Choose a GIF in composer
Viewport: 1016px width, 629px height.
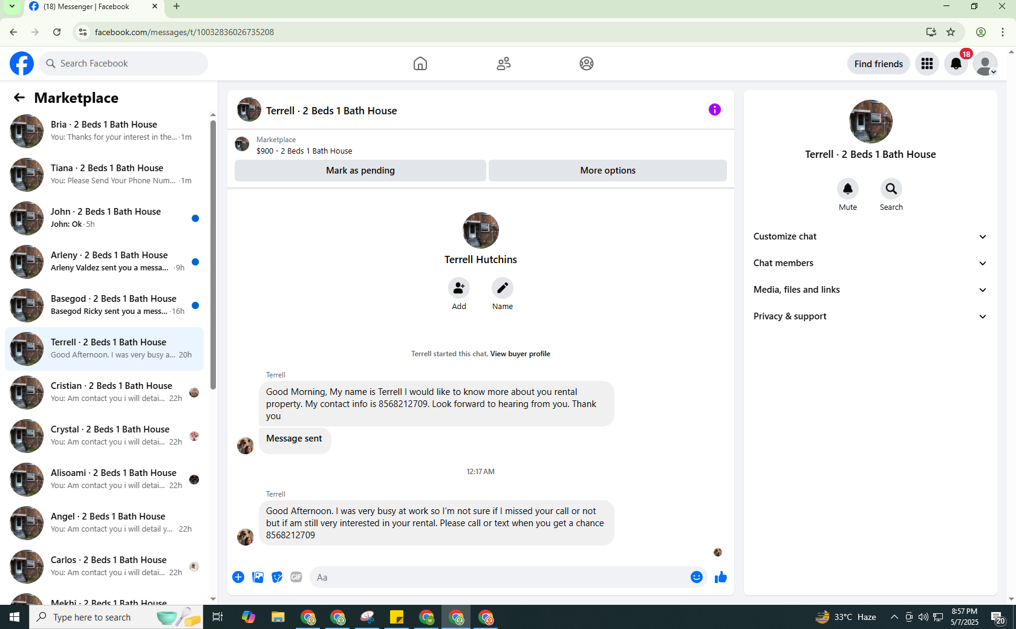coord(296,577)
